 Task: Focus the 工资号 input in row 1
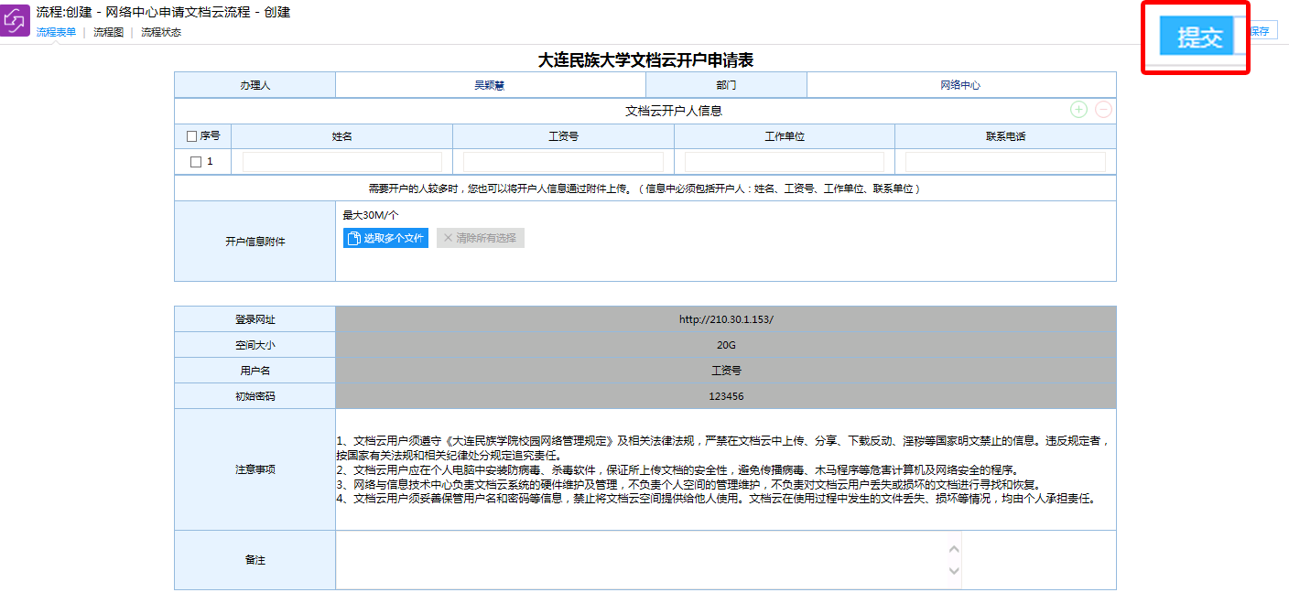563,162
